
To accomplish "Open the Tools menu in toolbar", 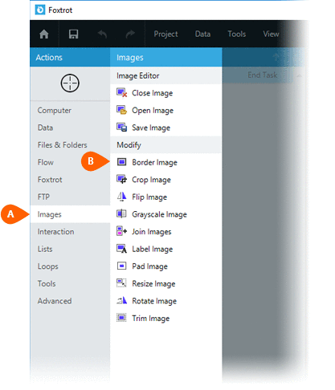I will click(237, 34).
